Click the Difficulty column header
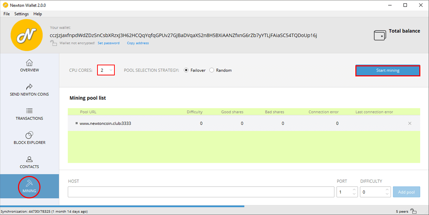Viewport: 429px width, 215px height. coord(195,112)
